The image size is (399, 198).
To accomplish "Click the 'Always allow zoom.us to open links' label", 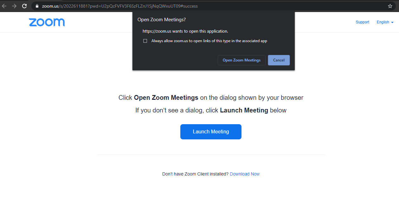I will (x=209, y=41).
